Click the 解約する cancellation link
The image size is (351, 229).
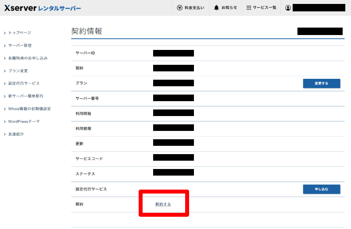[163, 204]
